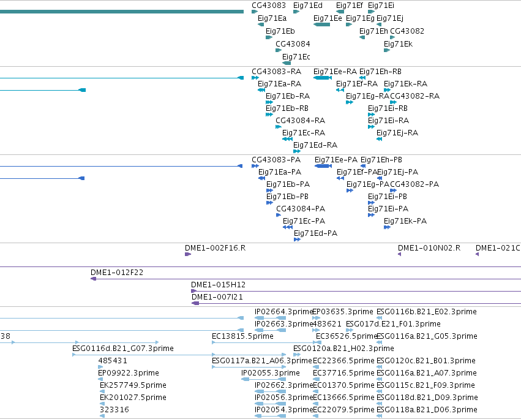Select BAC clone DME1-012F22
This screenshot has height=419, width=521.
(x=116, y=273)
